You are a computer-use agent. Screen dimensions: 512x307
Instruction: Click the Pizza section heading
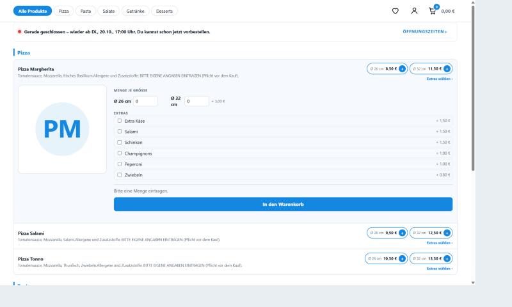(x=24, y=52)
